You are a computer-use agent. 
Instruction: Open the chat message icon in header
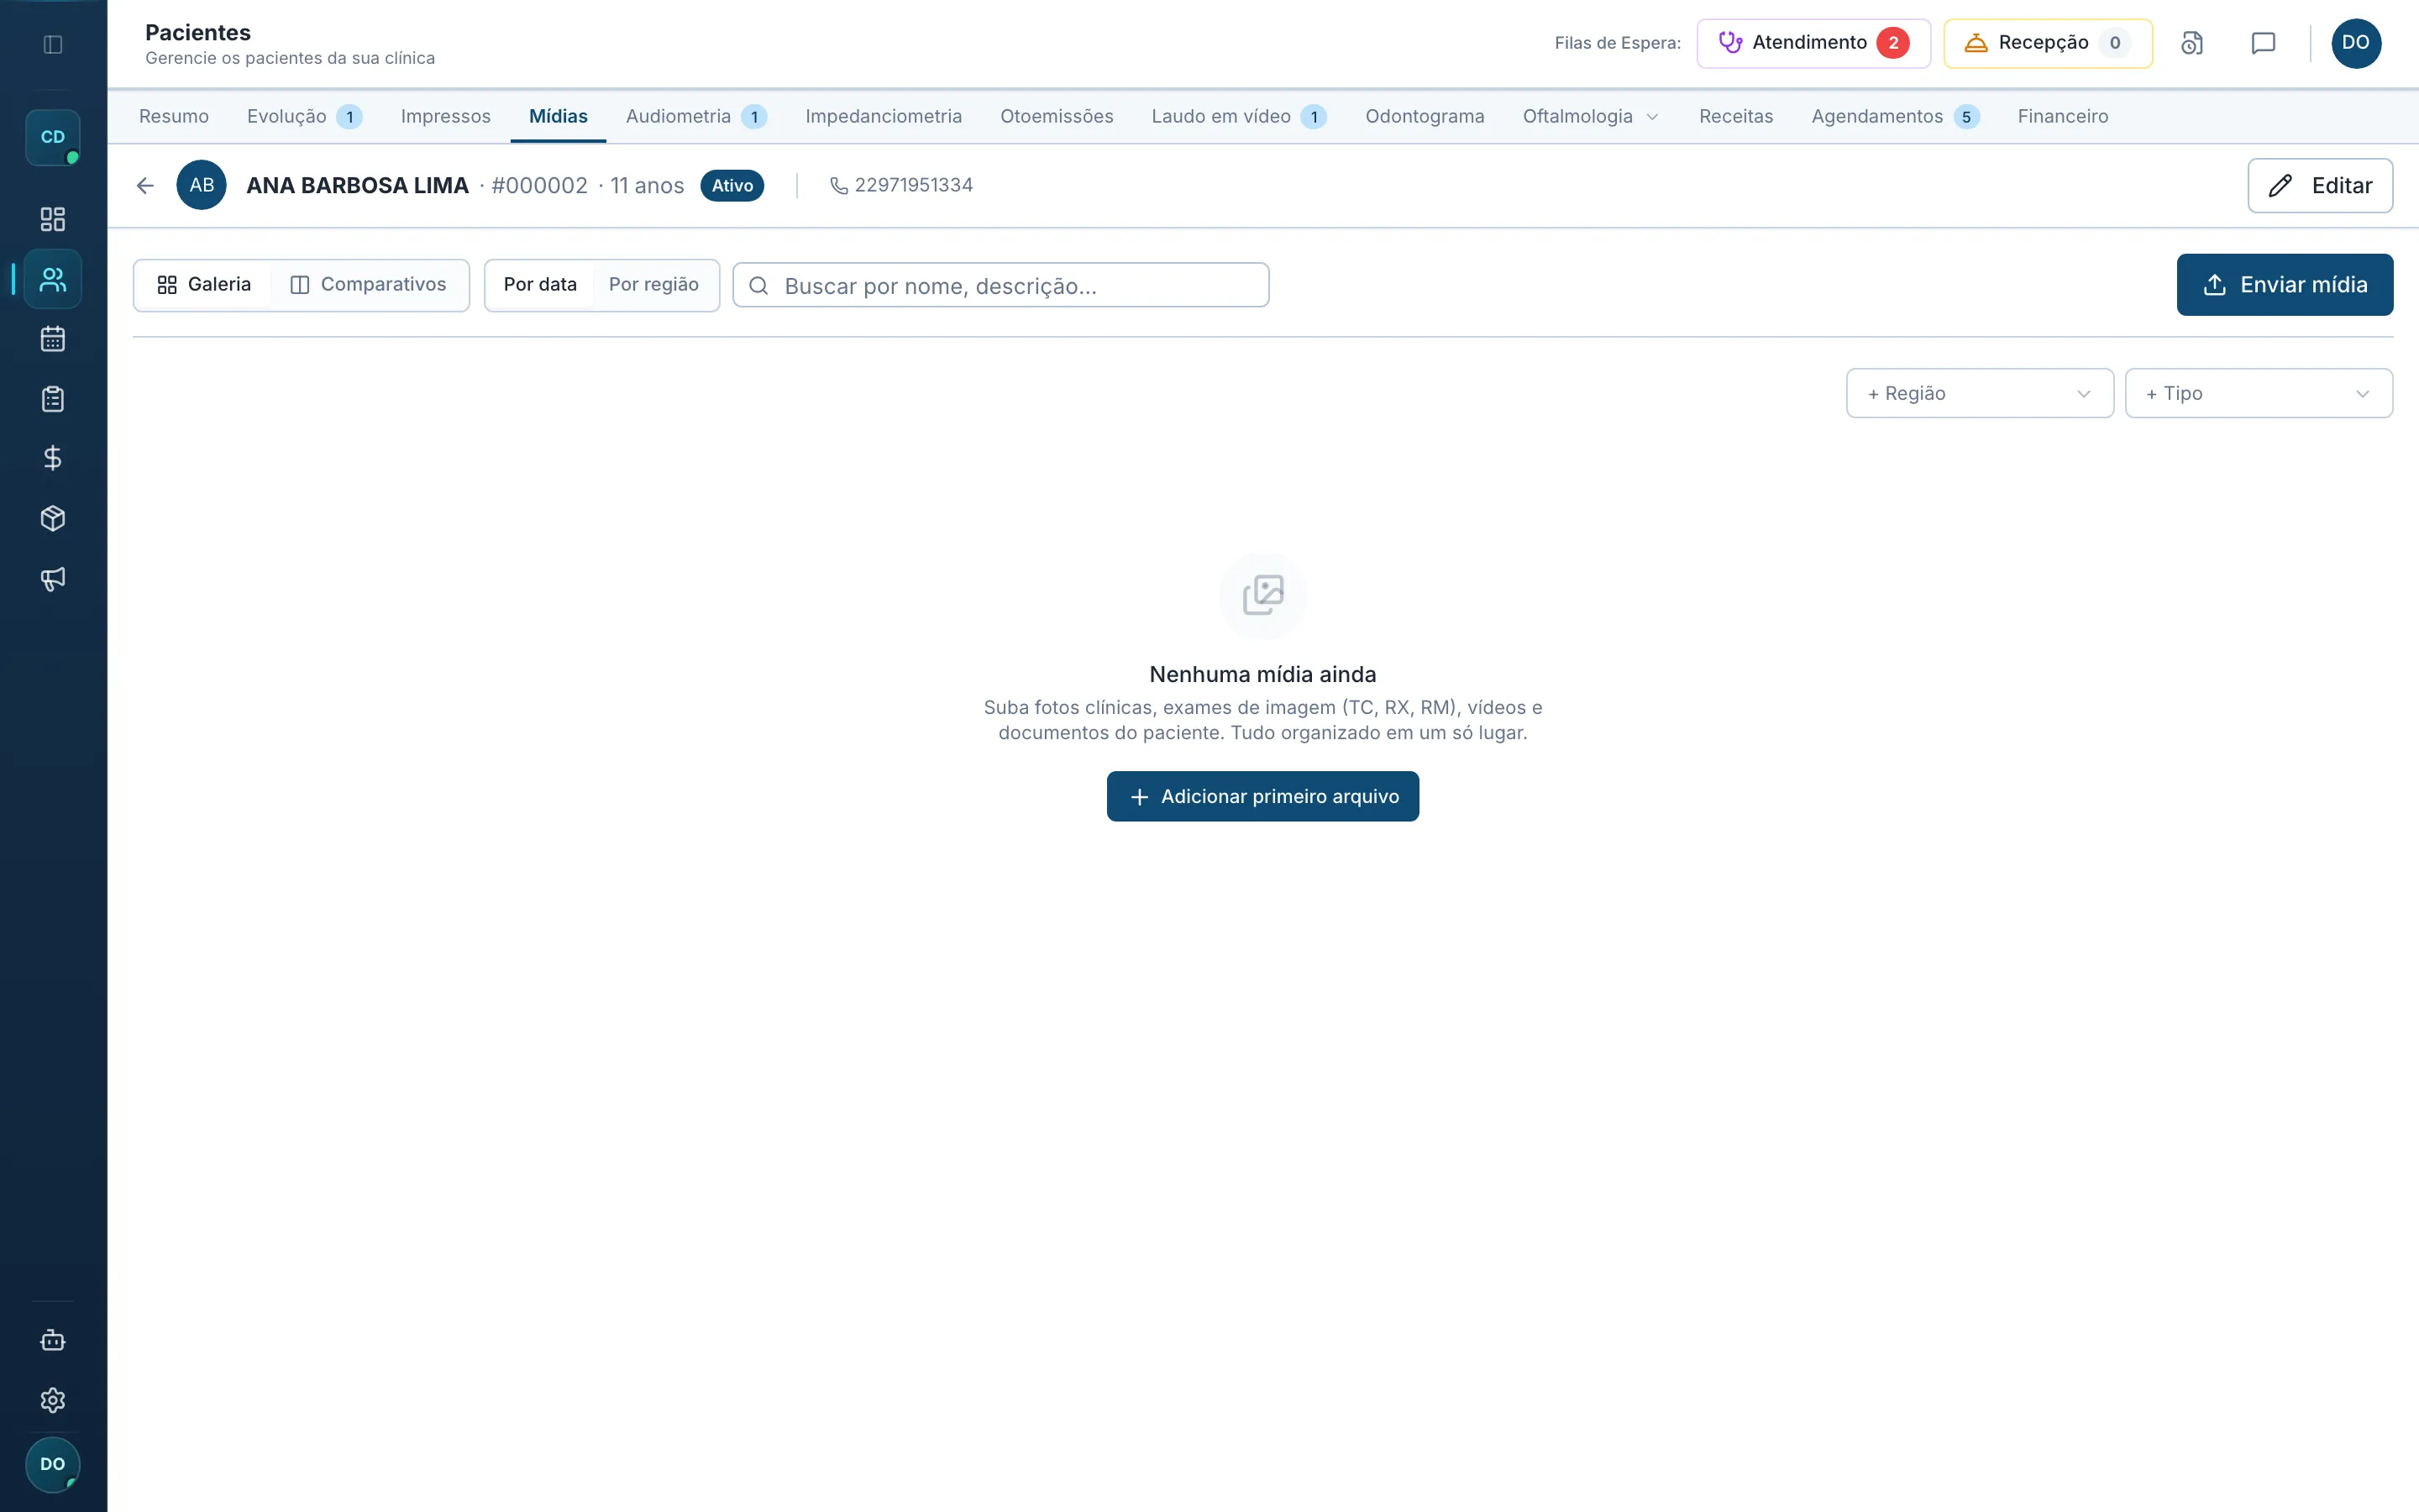(2263, 43)
